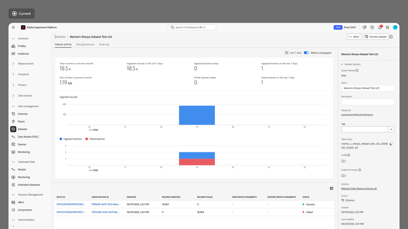Image resolution: width=408 pixels, height=229 pixels.
Task: Open Data Models (POC) icon
Action: (x=13, y=137)
